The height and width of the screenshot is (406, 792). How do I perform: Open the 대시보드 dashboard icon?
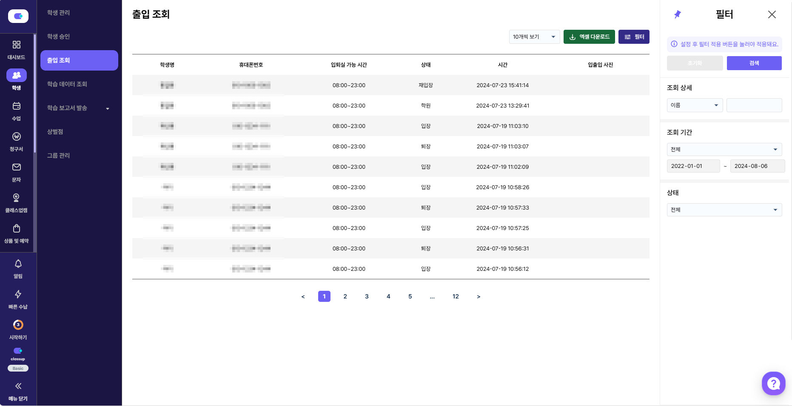[x=17, y=45]
